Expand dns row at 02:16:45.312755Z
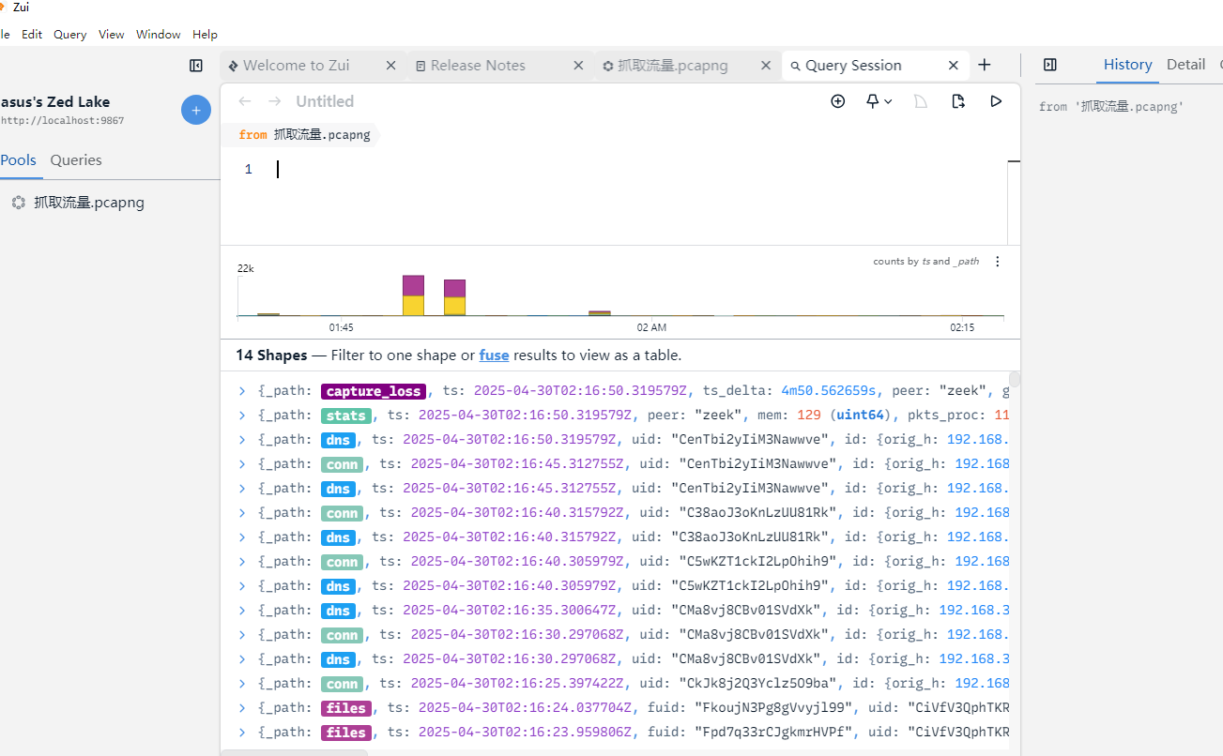This screenshot has width=1223, height=756. tap(241, 489)
